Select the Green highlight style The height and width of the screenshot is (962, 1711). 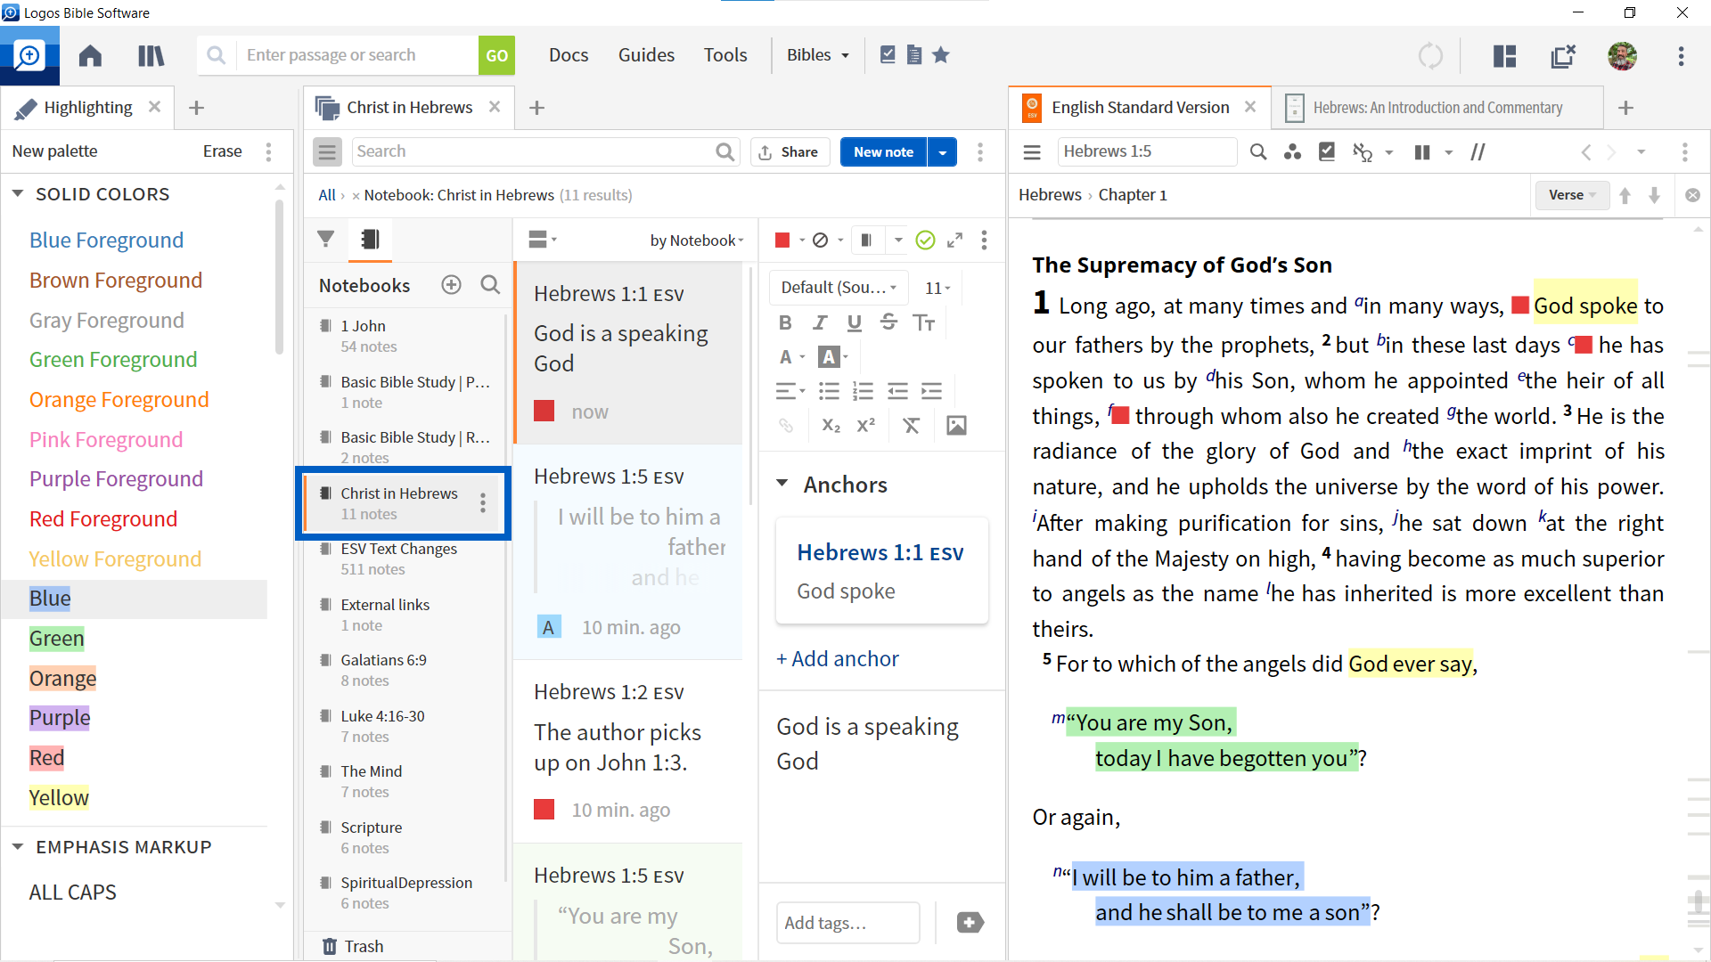[56, 638]
